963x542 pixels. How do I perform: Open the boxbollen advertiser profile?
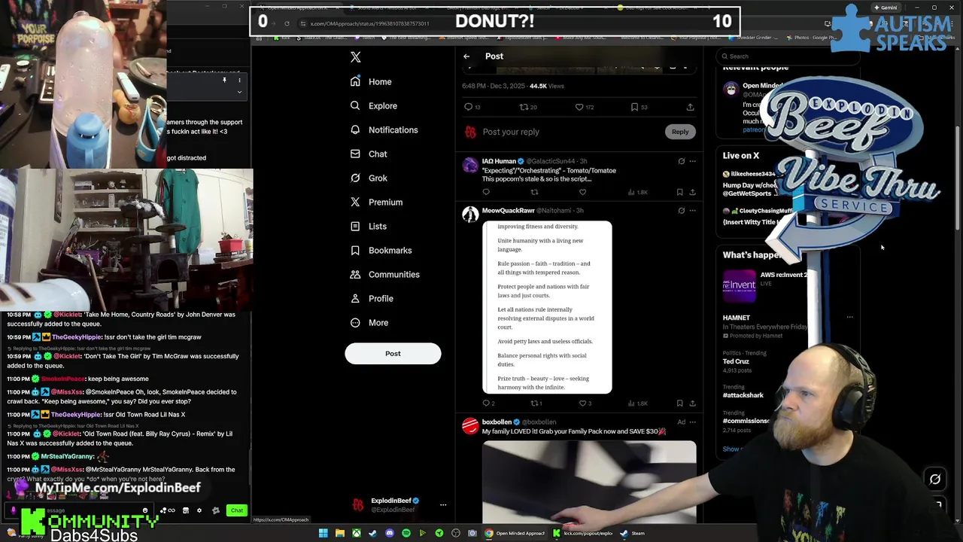pyautogui.click(x=497, y=422)
